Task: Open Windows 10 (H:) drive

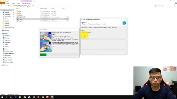Action: 9,62
